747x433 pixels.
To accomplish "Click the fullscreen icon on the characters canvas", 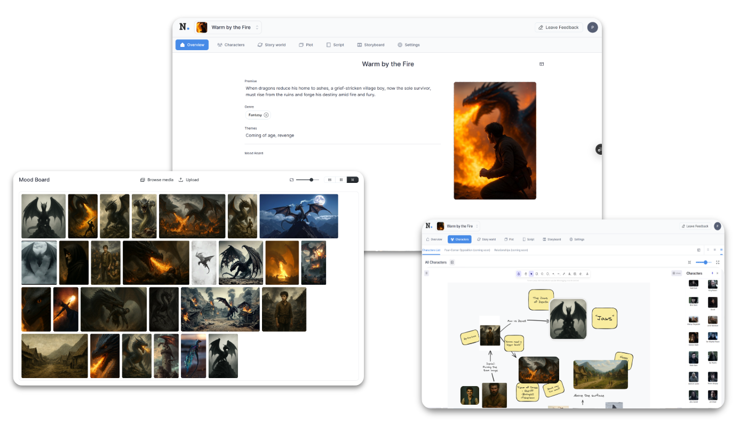I will (x=718, y=262).
